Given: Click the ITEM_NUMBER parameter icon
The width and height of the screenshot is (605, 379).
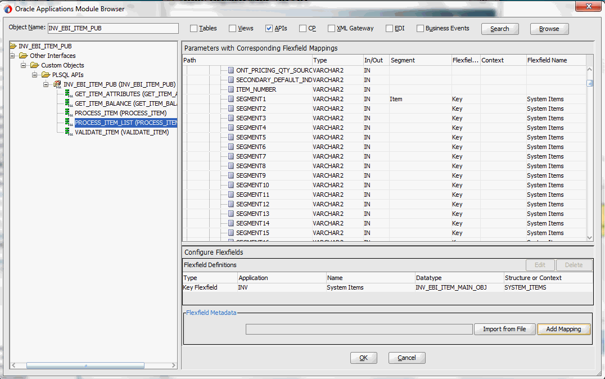Looking at the screenshot, I should pos(231,89).
